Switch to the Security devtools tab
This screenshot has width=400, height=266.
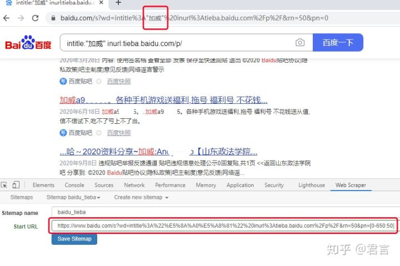click(x=274, y=185)
